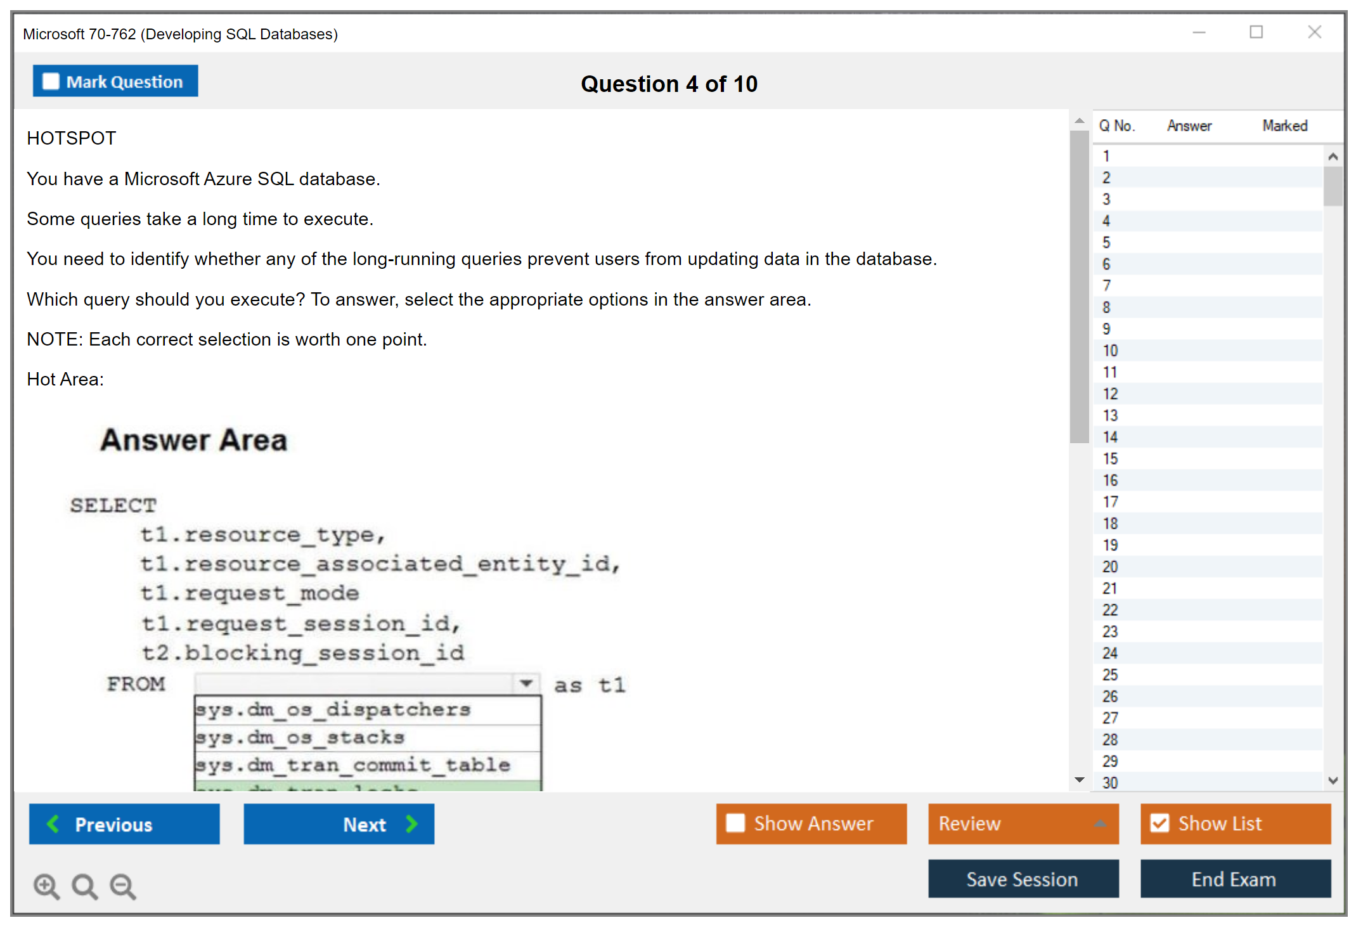
Task: Click the question pane vertical scrollbar thumb
Action: [x=1079, y=285]
